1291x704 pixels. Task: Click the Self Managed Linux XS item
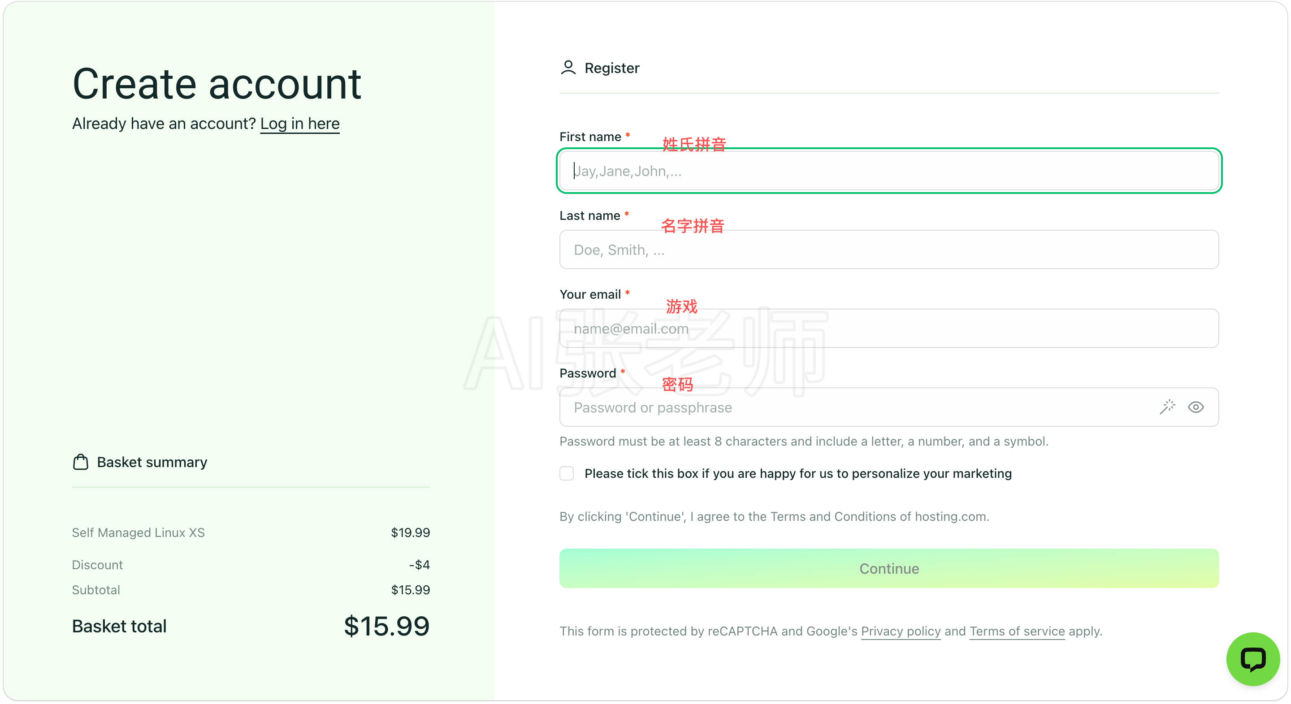[x=139, y=532]
